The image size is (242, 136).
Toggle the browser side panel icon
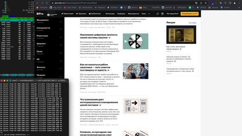click(230, 3)
